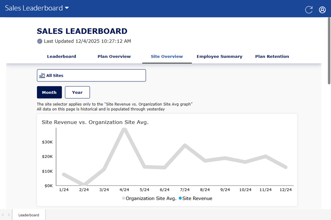This screenshot has height=220, width=331.
Task: Click the previous sheet arrow at bottom left
Action: (3, 215)
